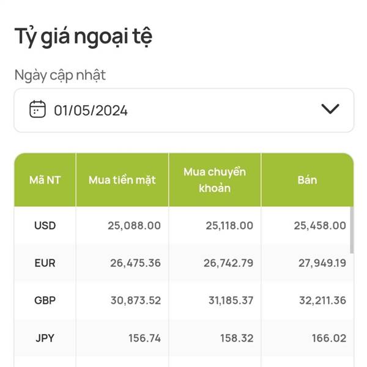Select the GBP currency row

tap(183, 300)
